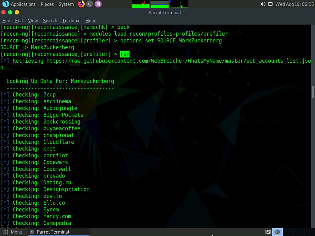Click the 'Checking: crevado' line
This screenshot has height=236, width=315.
point(33,176)
